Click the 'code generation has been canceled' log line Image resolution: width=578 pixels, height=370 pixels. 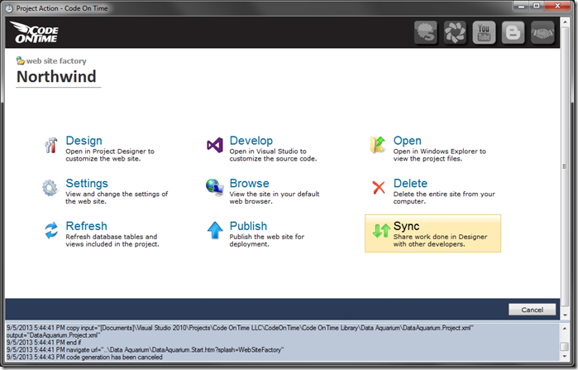click(x=84, y=357)
